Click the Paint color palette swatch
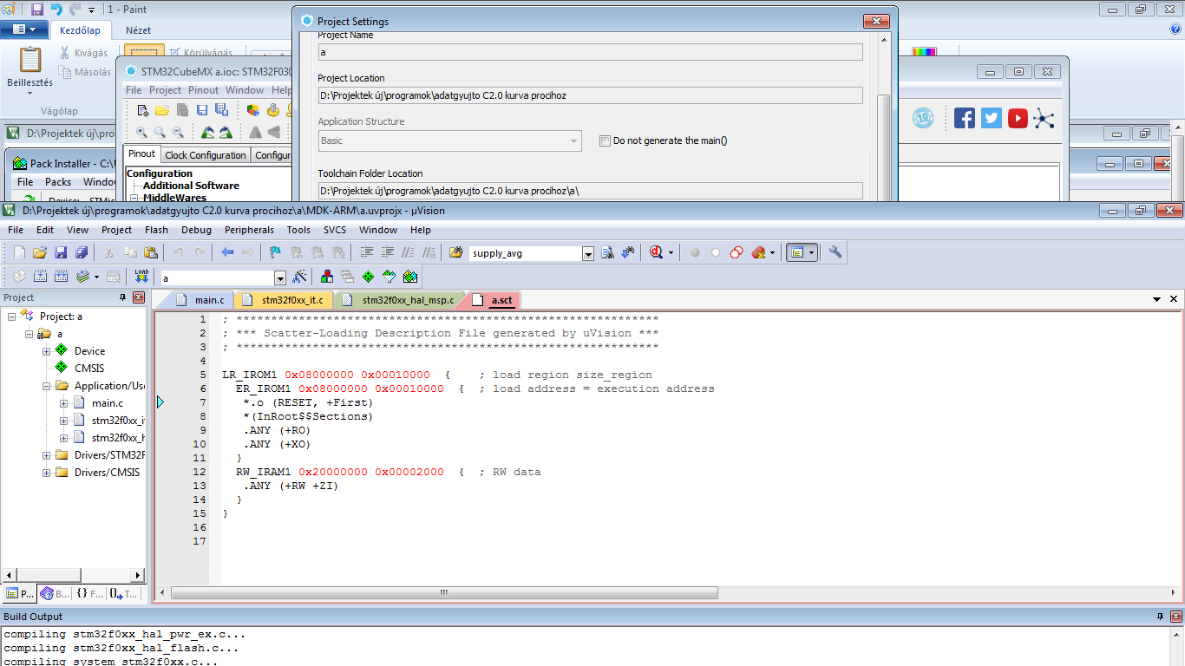This screenshot has width=1185, height=666. pos(925,51)
